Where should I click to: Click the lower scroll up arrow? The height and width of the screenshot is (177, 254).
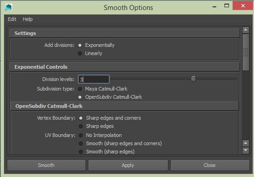[x=245, y=143]
